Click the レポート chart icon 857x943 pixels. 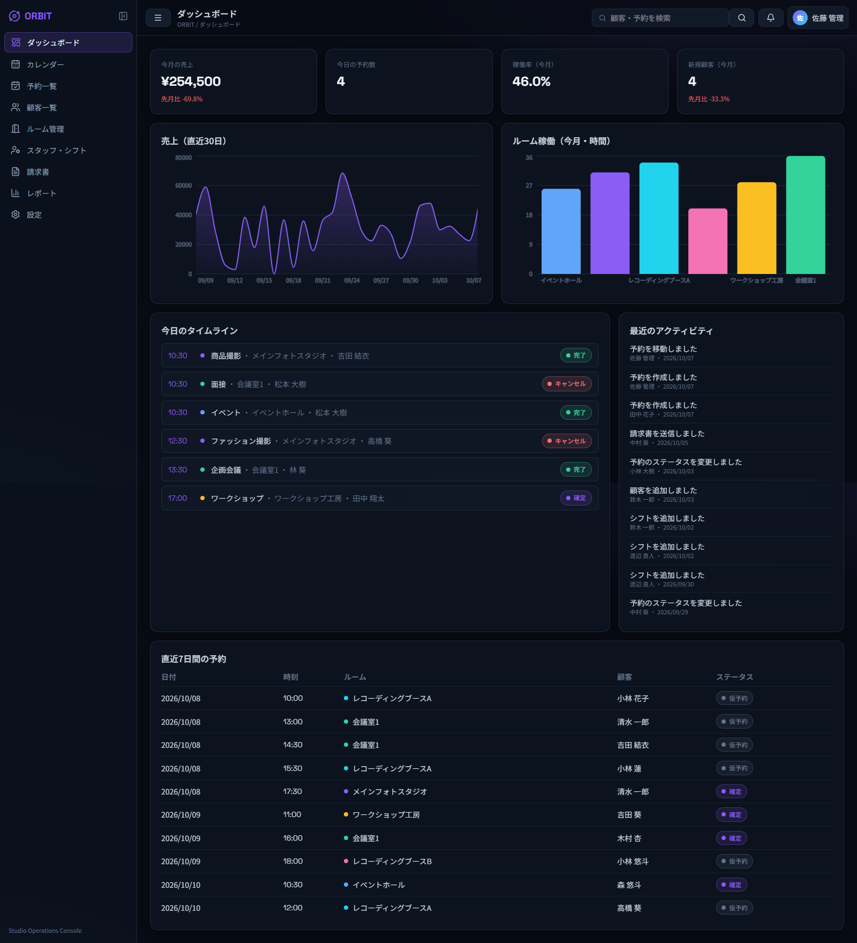tap(16, 193)
